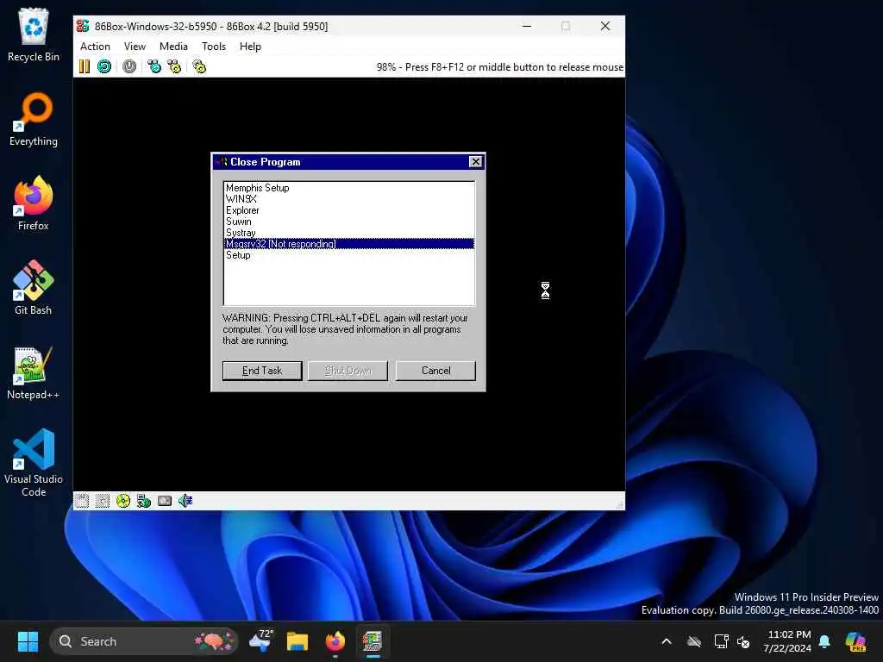Open Notepad++ desktop shortcut
The width and height of the screenshot is (883, 662).
point(34,372)
